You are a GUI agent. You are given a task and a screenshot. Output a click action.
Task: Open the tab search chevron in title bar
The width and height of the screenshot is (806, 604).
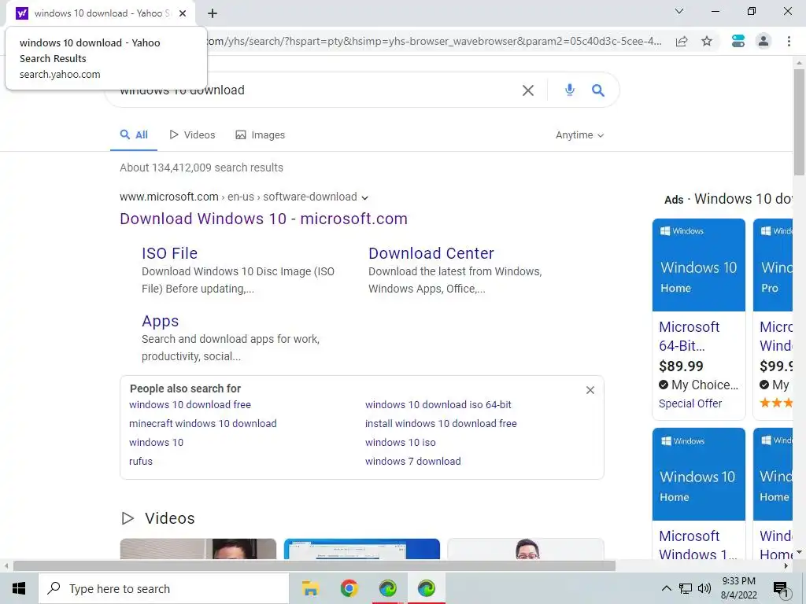coord(679,11)
